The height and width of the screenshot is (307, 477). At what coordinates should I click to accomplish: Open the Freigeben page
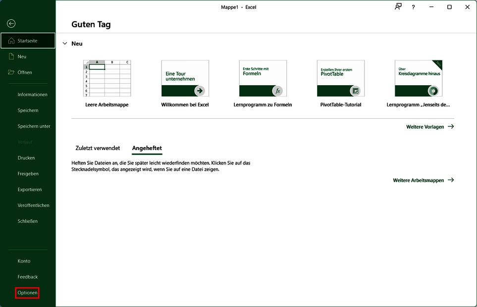coord(28,174)
